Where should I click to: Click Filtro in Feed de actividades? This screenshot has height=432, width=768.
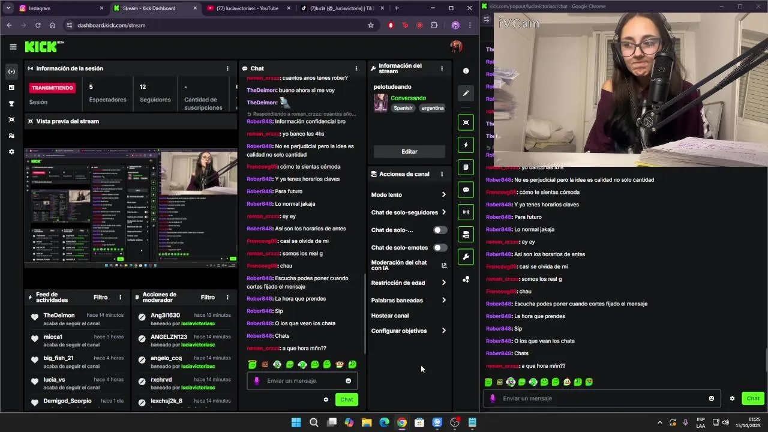tap(100, 298)
